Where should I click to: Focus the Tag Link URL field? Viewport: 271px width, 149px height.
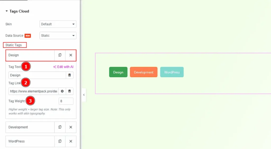(34, 91)
